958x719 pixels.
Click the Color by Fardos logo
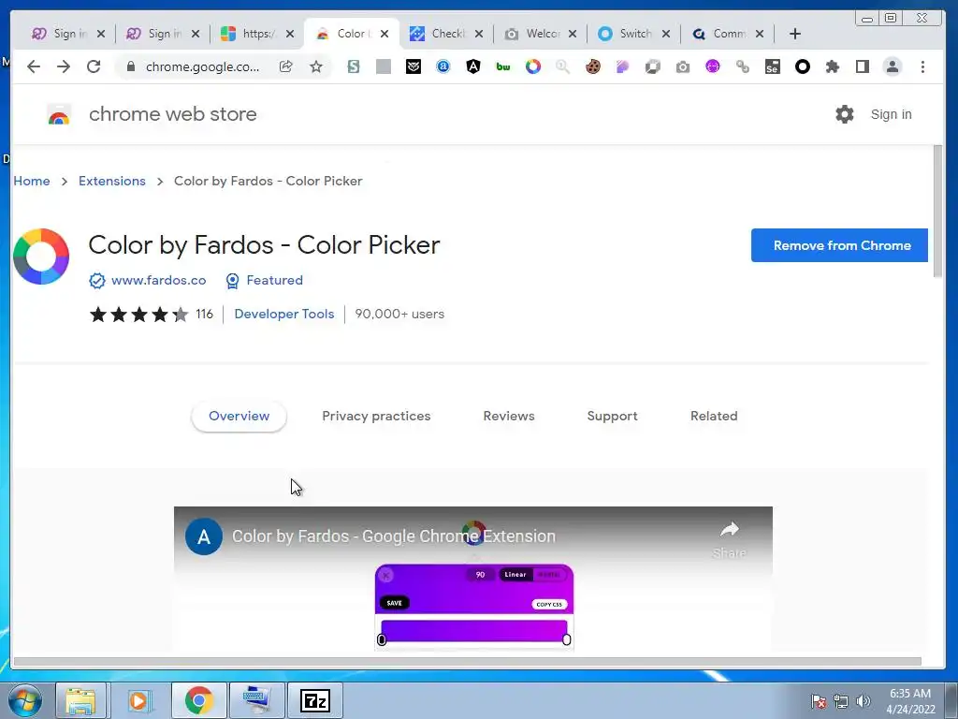point(41,257)
